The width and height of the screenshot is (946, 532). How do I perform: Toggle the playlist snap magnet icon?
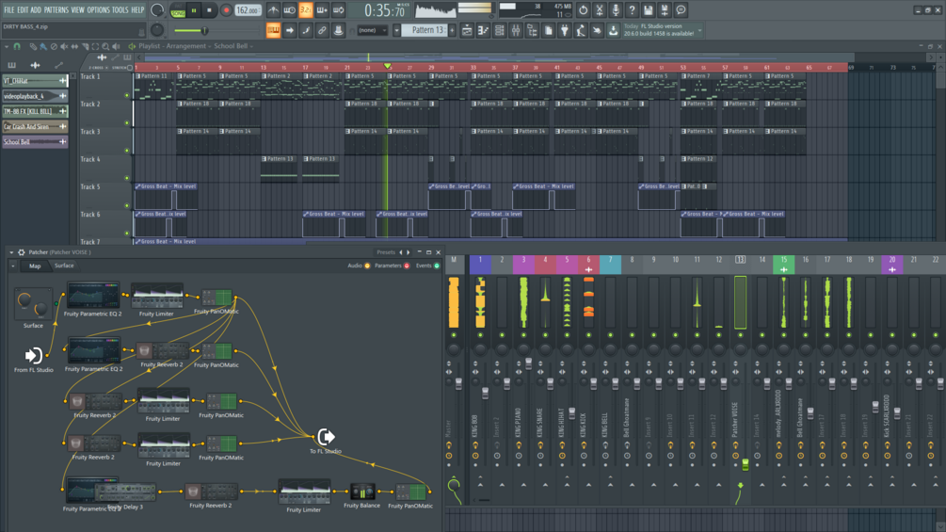(17, 46)
